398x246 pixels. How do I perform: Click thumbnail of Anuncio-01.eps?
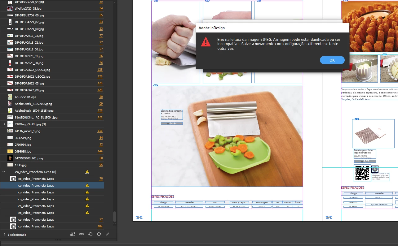(x=10, y=97)
